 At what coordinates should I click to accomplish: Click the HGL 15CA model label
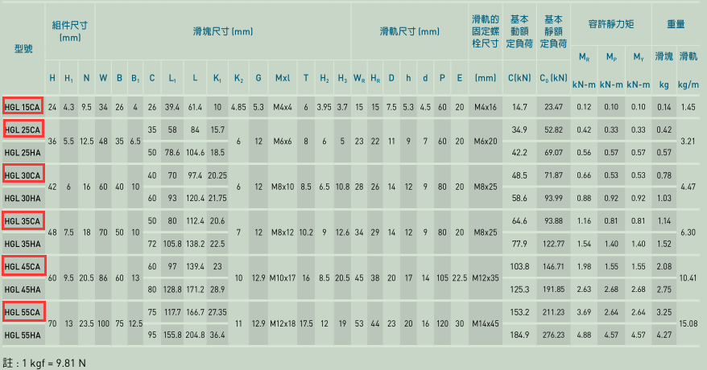pos(22,107)
